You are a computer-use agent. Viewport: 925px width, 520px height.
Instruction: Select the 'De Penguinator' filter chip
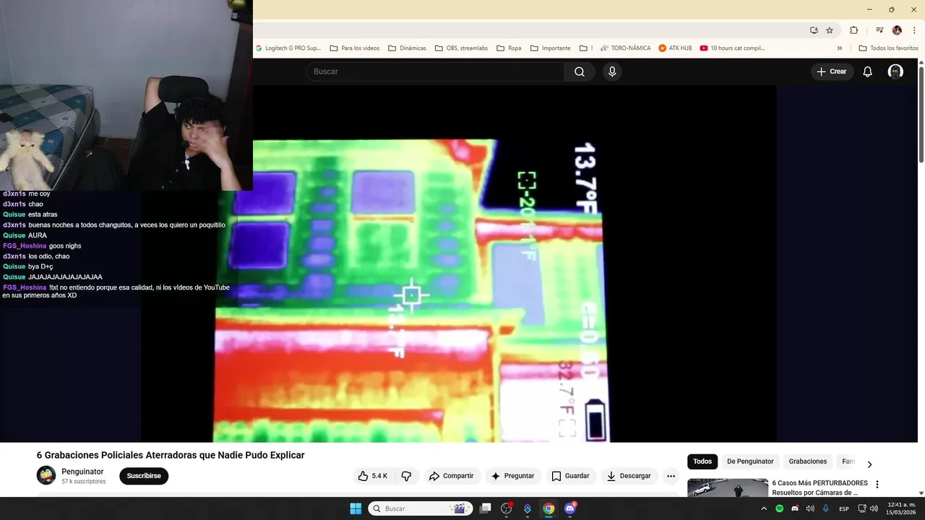point(750,461)
